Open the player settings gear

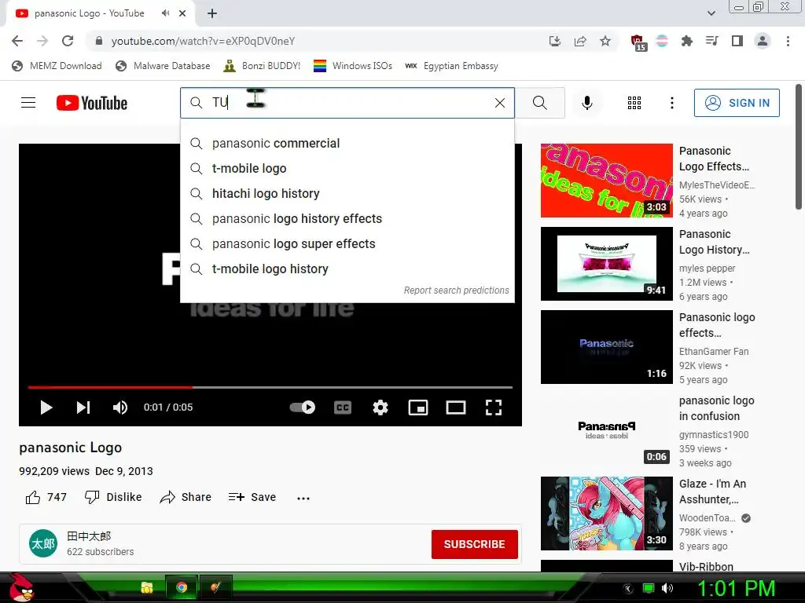380,407
